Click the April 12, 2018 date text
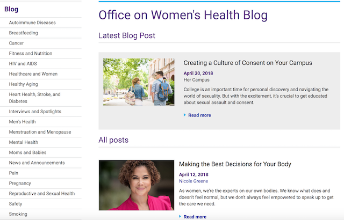The height and width of the screenshot is (220, 344). coord(193,175)
